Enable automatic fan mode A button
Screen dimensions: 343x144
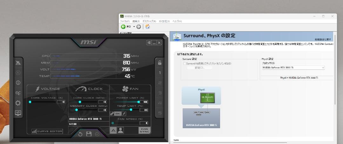(113, 130)
